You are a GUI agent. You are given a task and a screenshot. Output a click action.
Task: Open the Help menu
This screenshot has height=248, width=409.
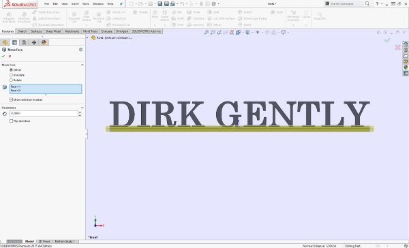(110, 4)
